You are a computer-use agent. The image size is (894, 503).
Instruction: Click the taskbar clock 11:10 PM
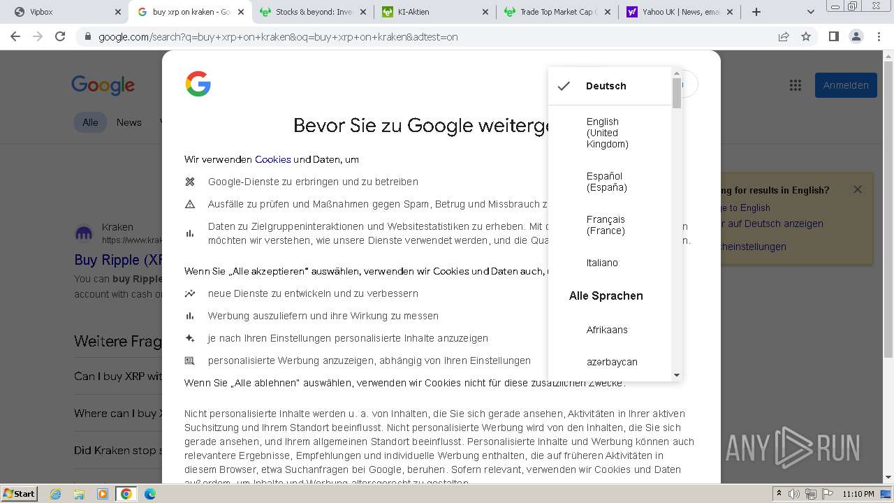tap(858, 494)
